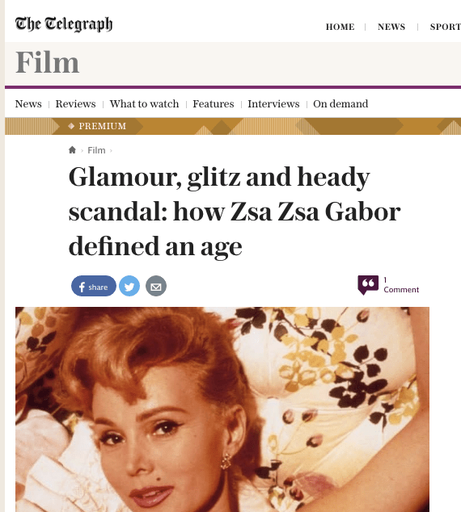Select the On demand tab
Image resolution: width=461 pixels, height=512 pixels.
[x=340, y=104]
